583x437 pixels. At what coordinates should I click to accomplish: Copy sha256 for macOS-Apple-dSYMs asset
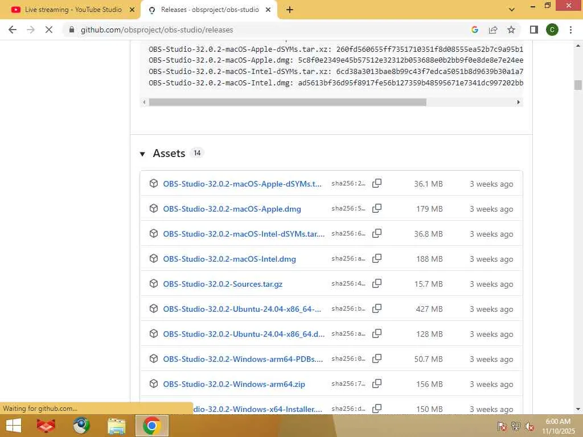(x=377, y=183)
